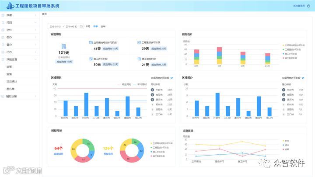Viewport: 315px width, 177px height.
Task: Collapse the 效能监督 menu chevron
Action: [x=35, y=59]
